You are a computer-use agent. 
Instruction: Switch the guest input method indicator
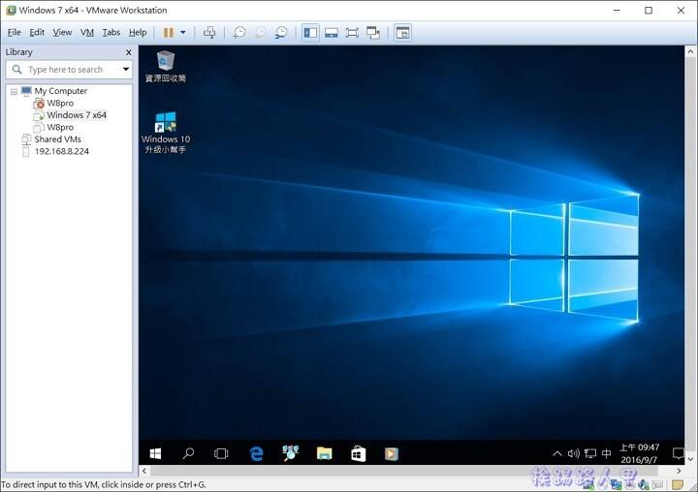click(606, 453)
